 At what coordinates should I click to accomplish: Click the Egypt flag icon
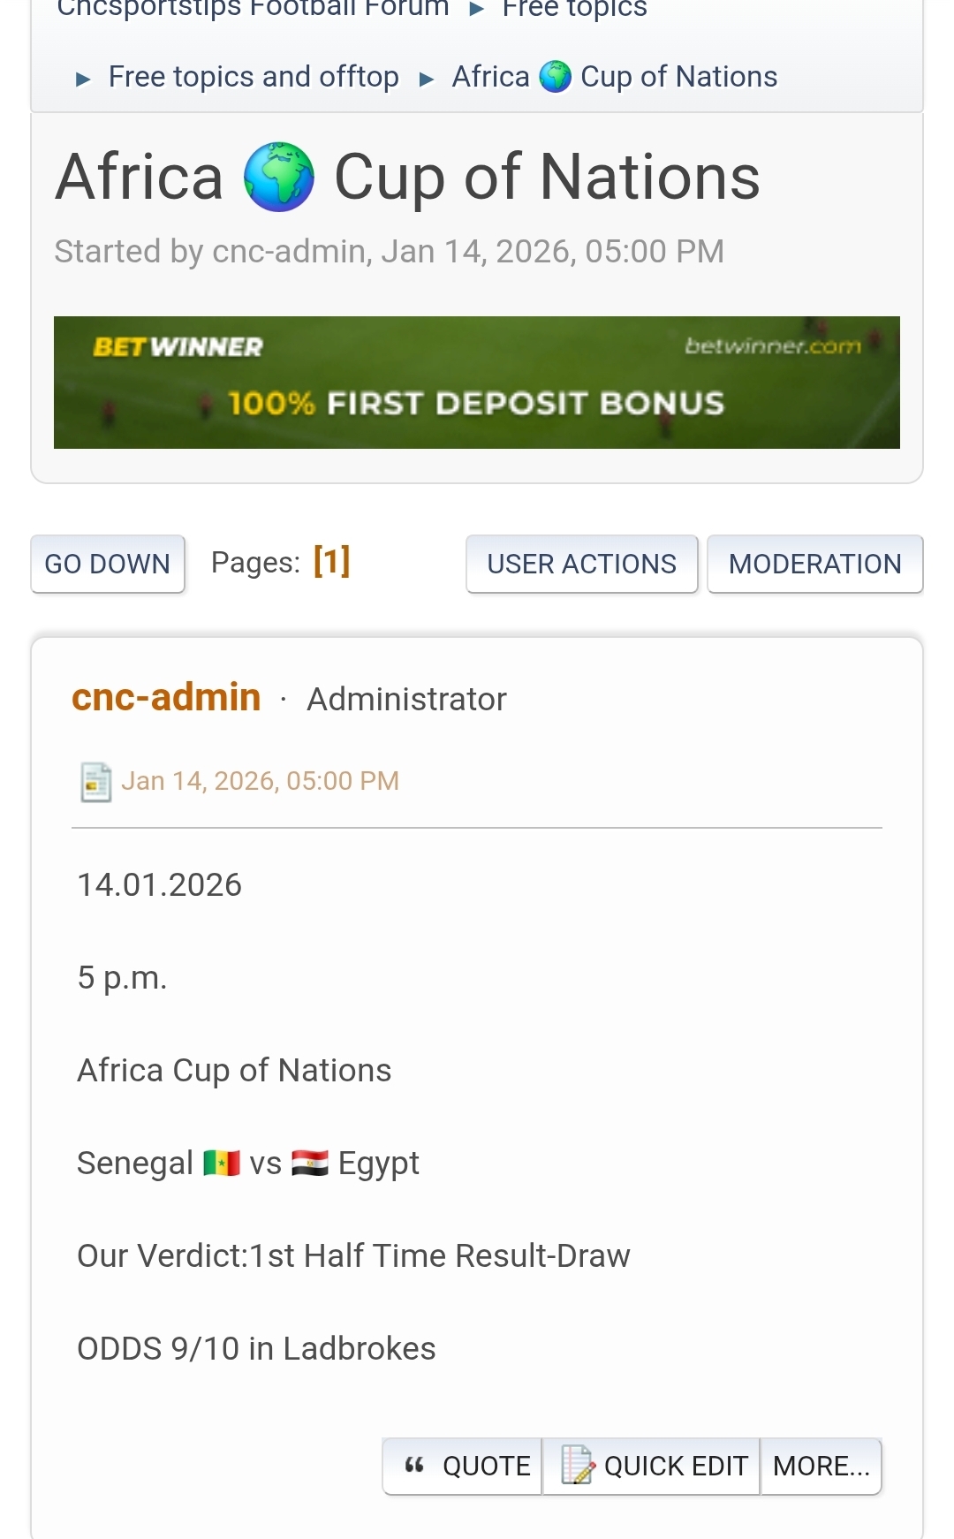point(310,1163)
